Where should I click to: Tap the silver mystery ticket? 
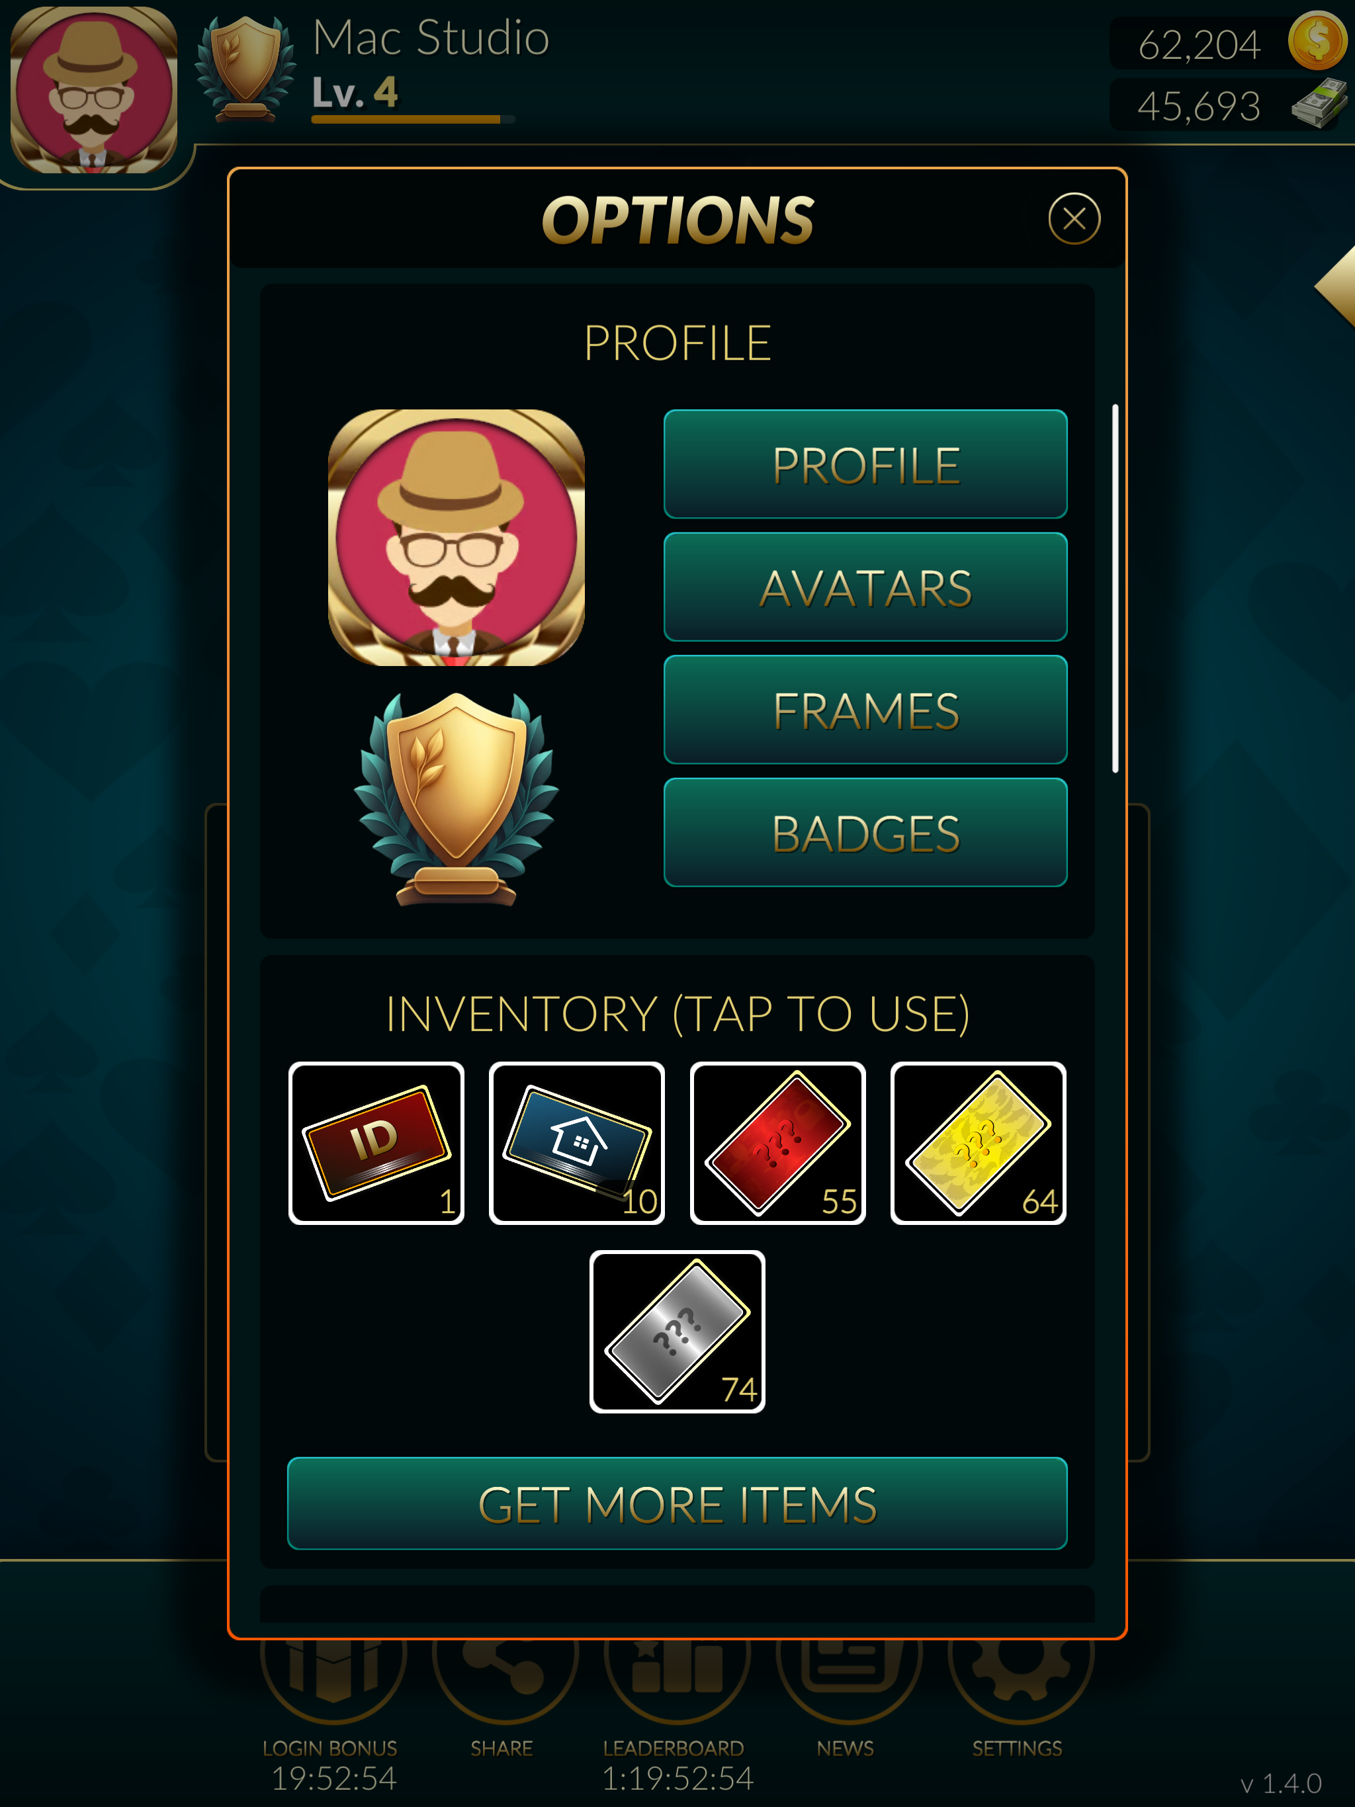click(x=677, y=1331)
